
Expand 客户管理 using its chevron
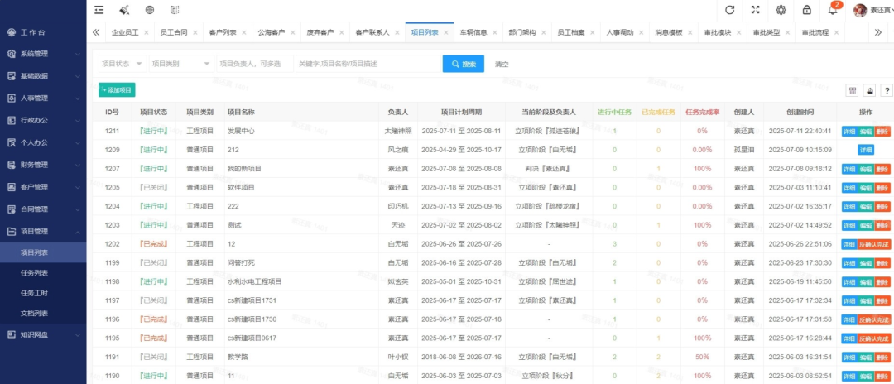tap(78, 187)
